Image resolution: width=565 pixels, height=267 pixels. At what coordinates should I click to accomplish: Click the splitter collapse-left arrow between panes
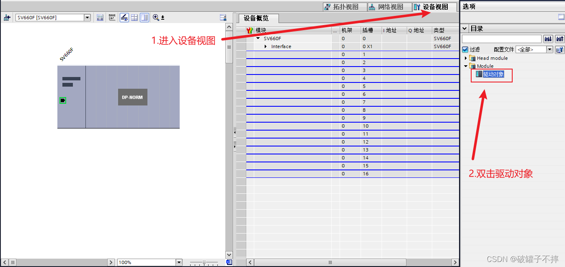point(235,132)
